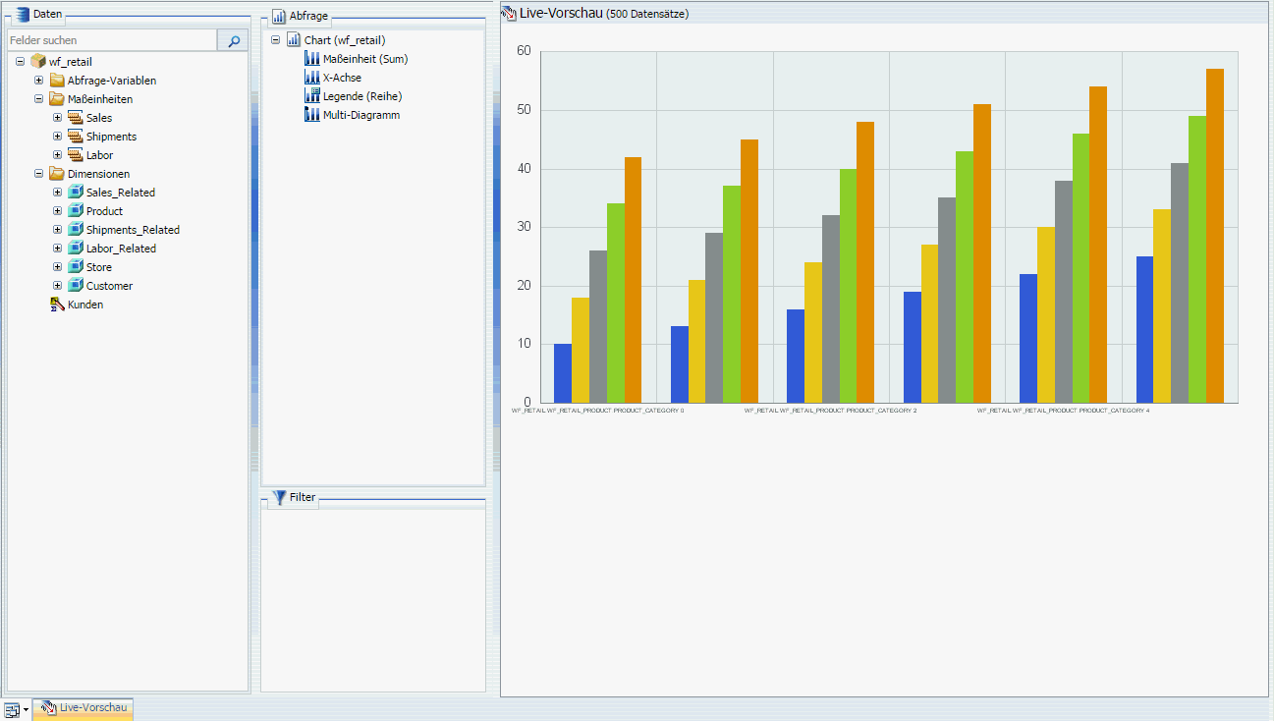Collapse the Dimensionen folder
This screenshot has height=721, width=1274.
[x=38, y=174]
